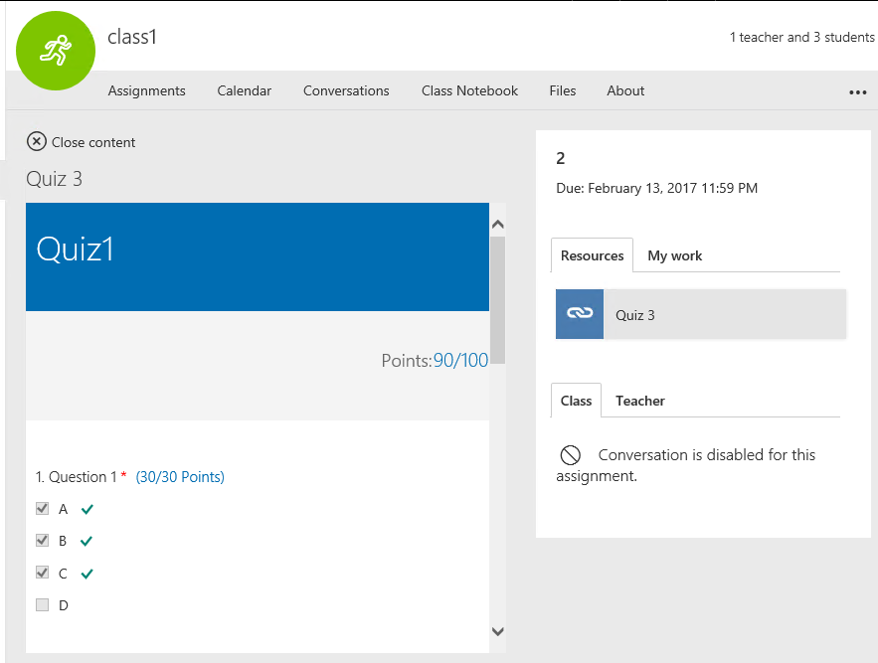
Task: Check the box for answer D
Action: coord(42,604)
